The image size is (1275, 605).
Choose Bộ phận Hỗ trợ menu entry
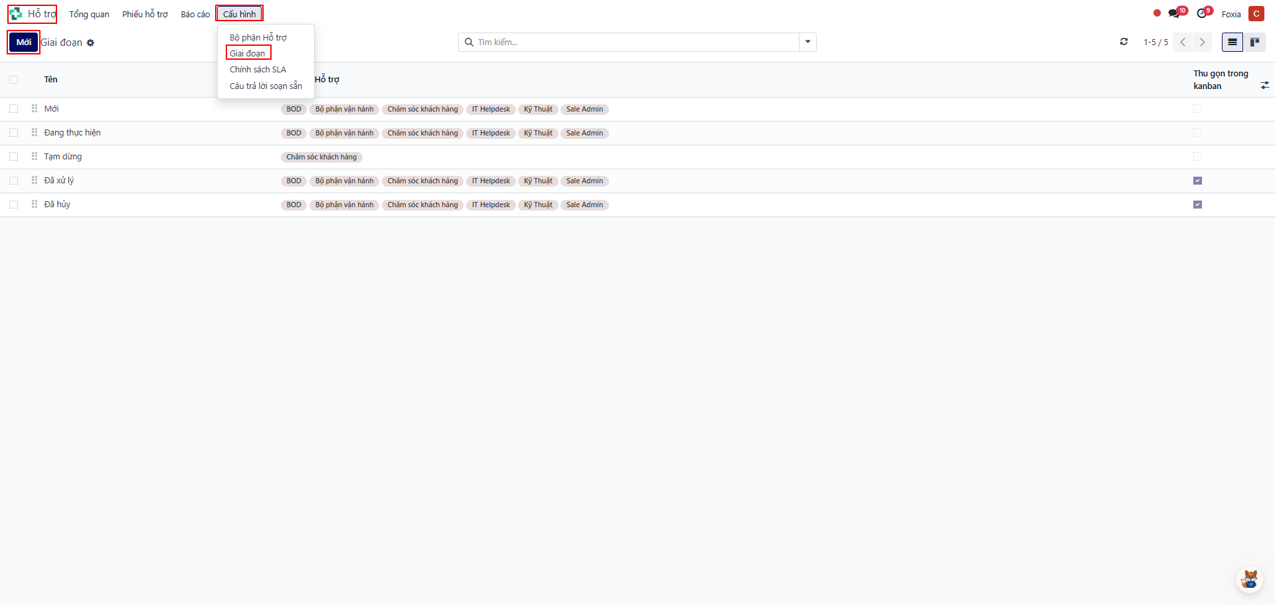[258, 38]
